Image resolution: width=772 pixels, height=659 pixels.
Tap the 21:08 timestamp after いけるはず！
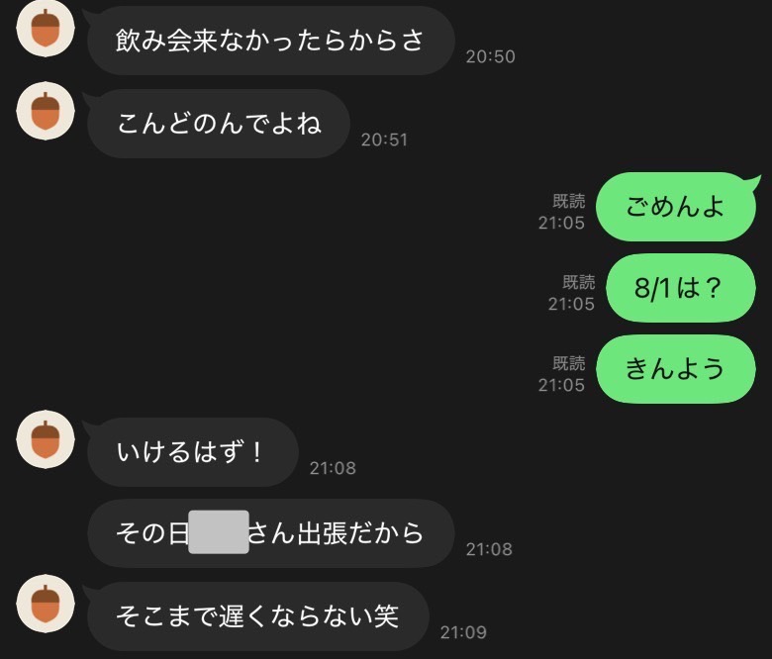click(x=333, y=469)
